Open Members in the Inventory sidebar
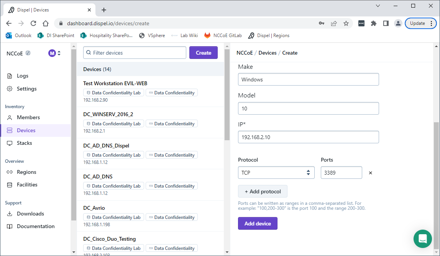The width and height of the screenshot is (440, 256). (28, 117)
